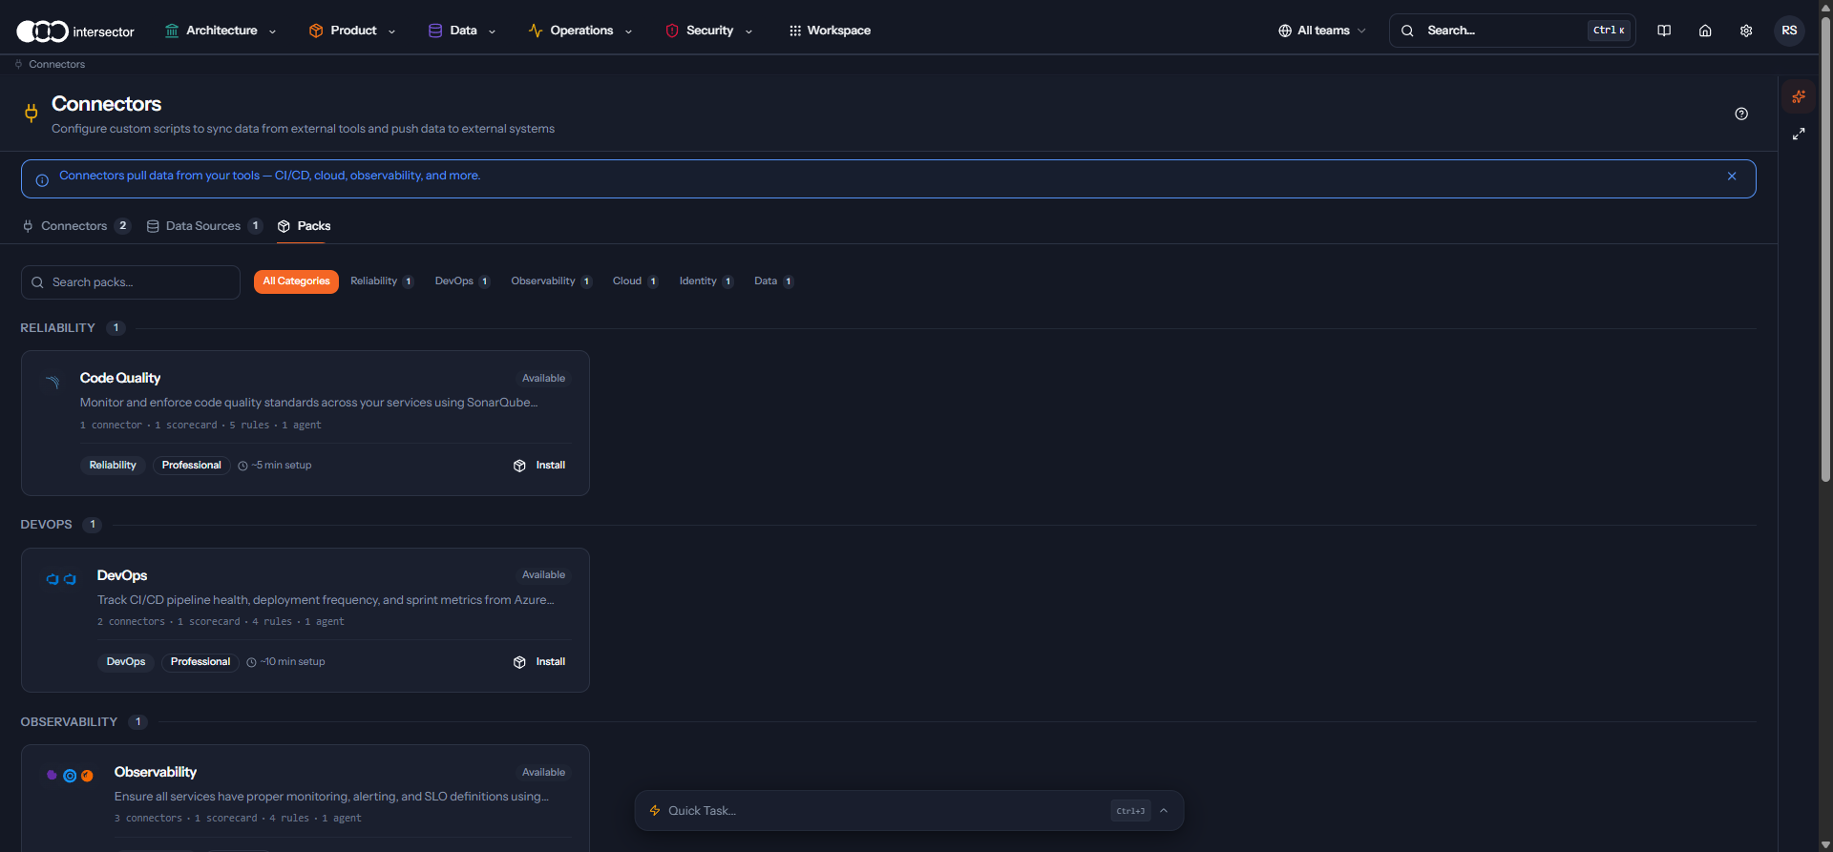Click the Search packs field

[x=131, y=282]
